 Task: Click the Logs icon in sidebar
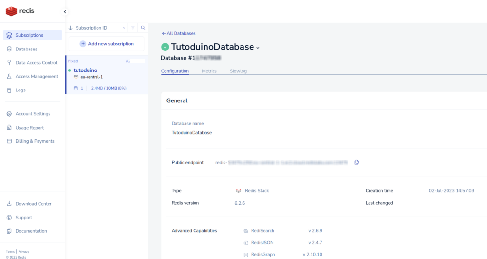pos(10,90)
